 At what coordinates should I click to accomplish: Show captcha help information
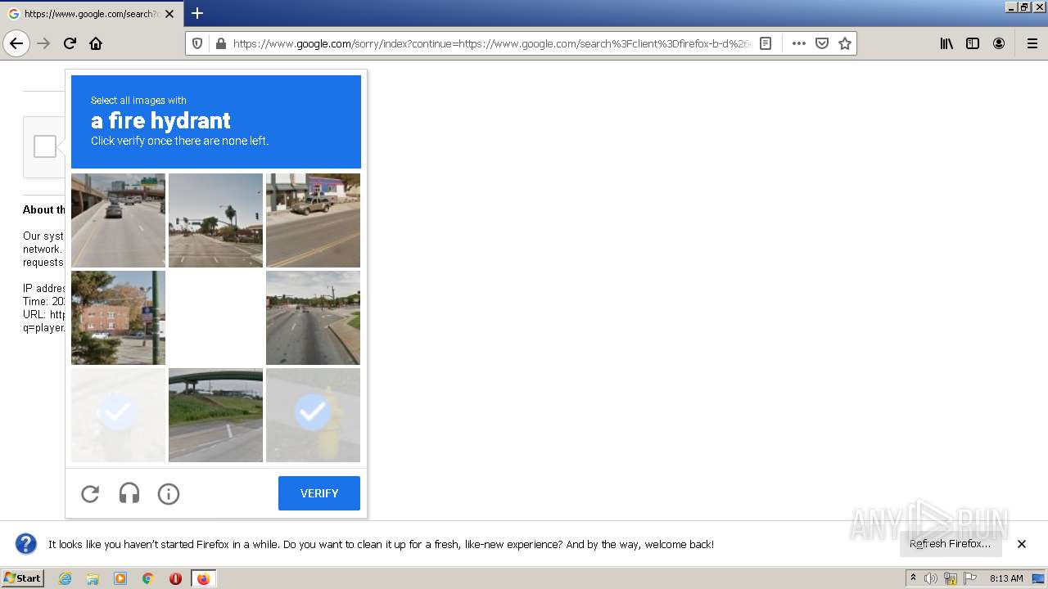coord(169,493)
